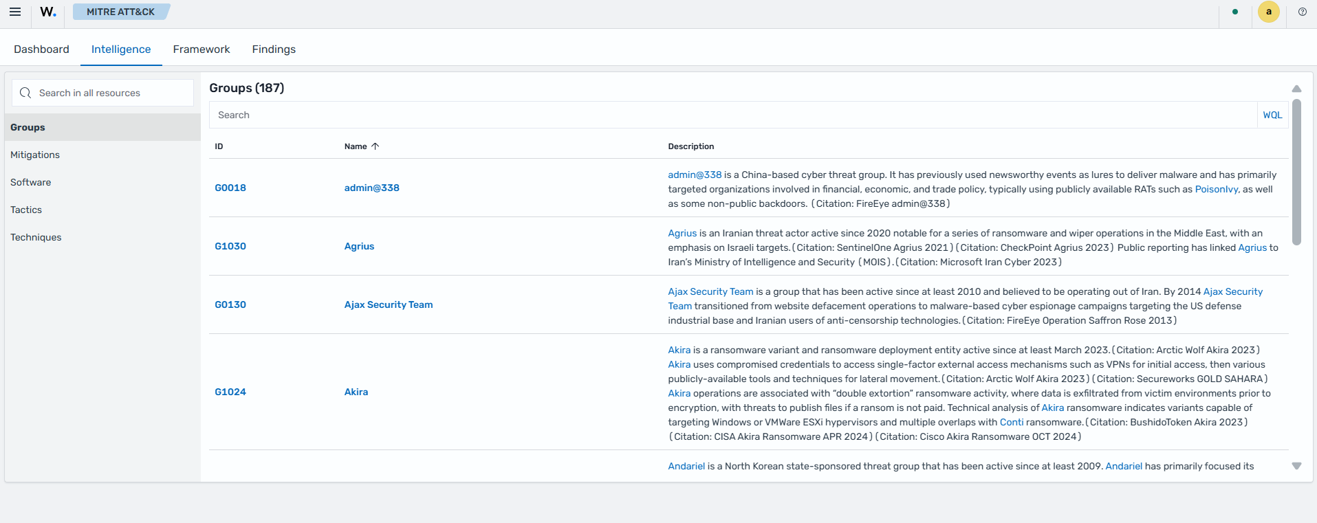Open the hamburger navigation menu
This screenshot has width=1317, height=523.
(15, 12)
